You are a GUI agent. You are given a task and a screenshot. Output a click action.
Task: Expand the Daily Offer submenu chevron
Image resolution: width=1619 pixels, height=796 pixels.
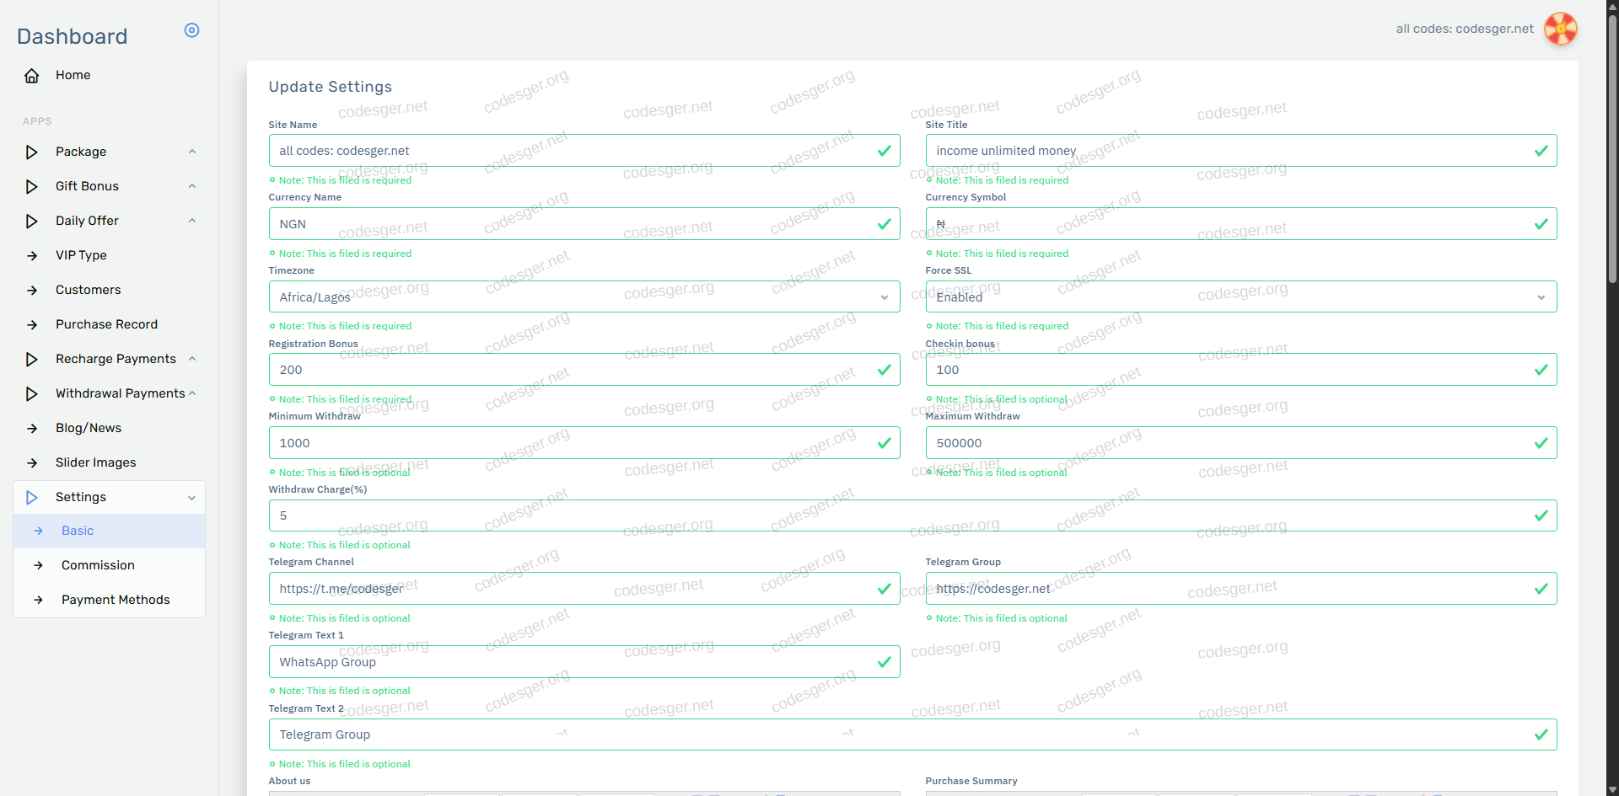point(191,221)
